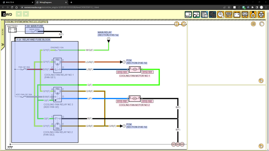Expand the upper right panel
269x151 pixels.
[261, 81]
